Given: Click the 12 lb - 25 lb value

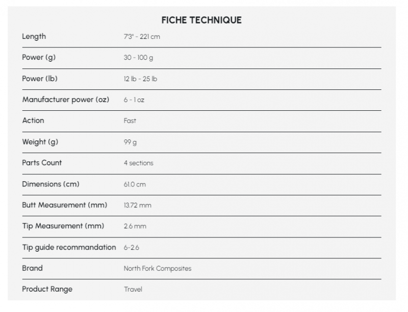Looking at the screenshot, I should (140, 79).
